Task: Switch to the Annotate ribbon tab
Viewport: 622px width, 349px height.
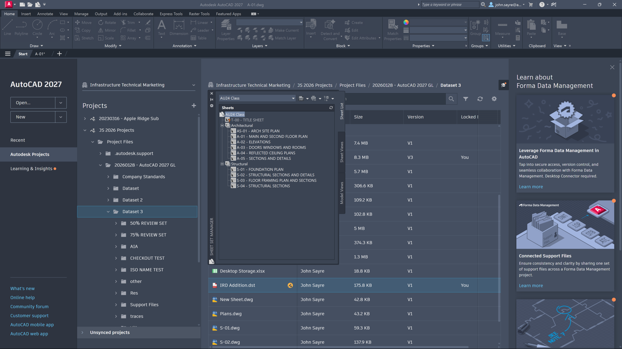Action: pyautogui.click(x=45, y=14)
